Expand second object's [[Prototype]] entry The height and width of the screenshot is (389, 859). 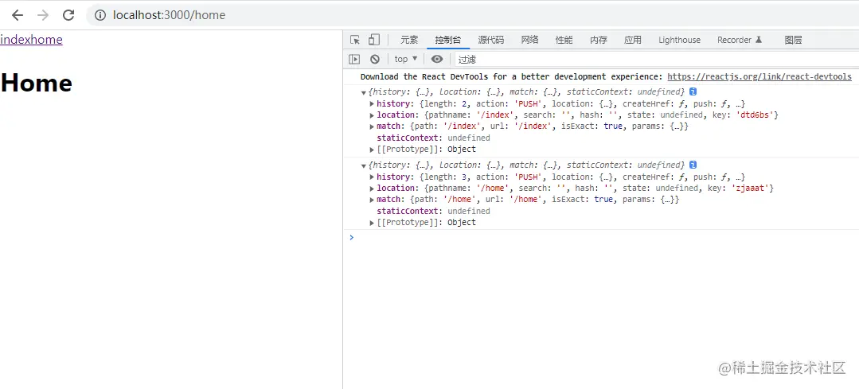click(373, 223)
